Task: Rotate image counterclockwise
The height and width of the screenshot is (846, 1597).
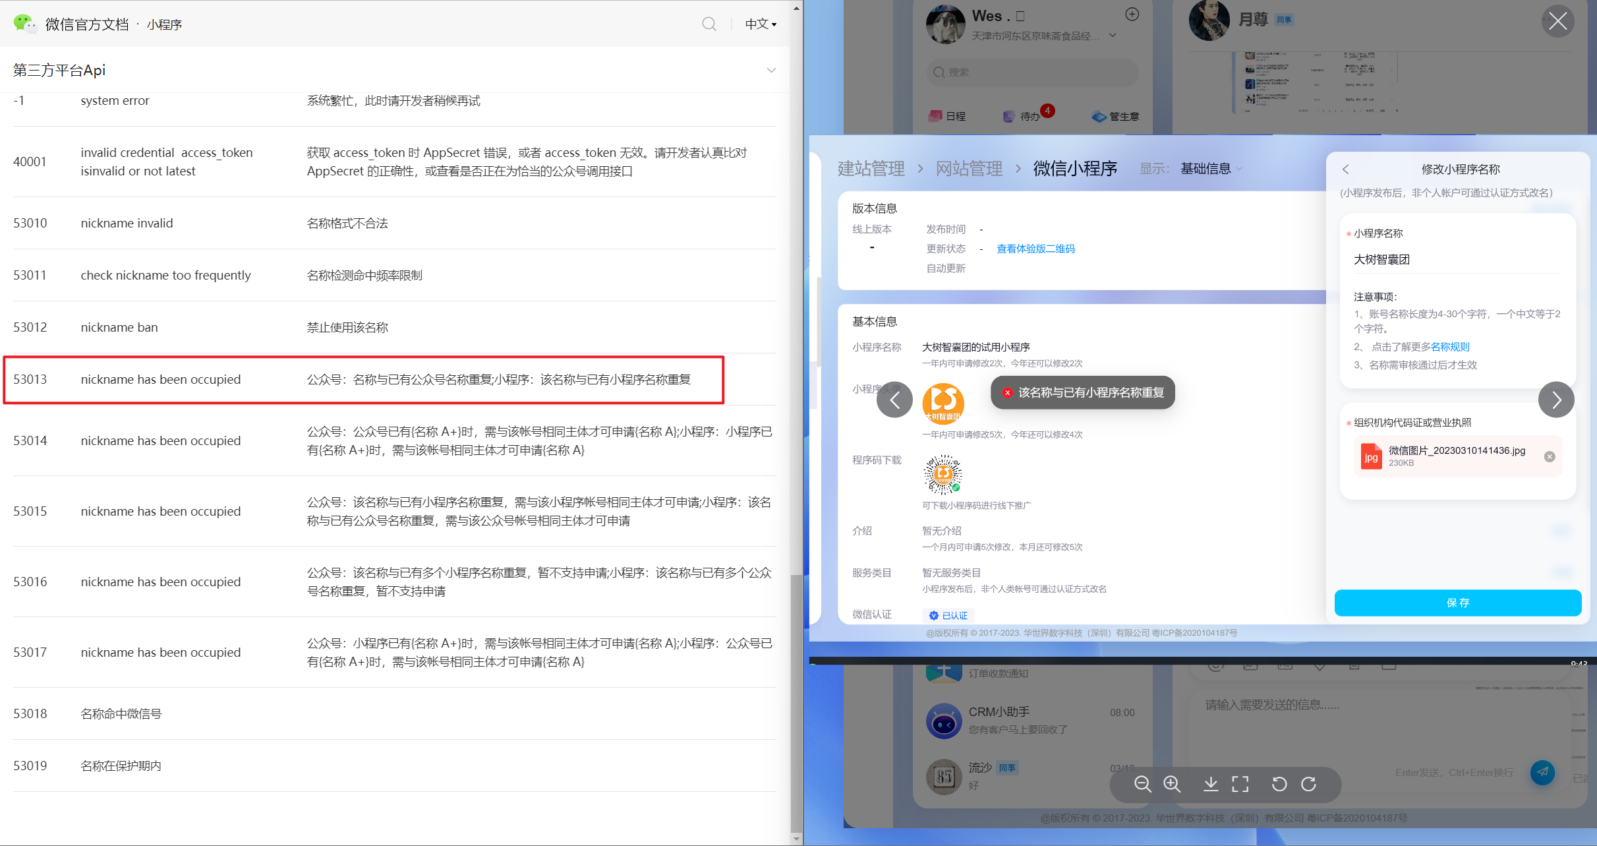Action: 1279,783
